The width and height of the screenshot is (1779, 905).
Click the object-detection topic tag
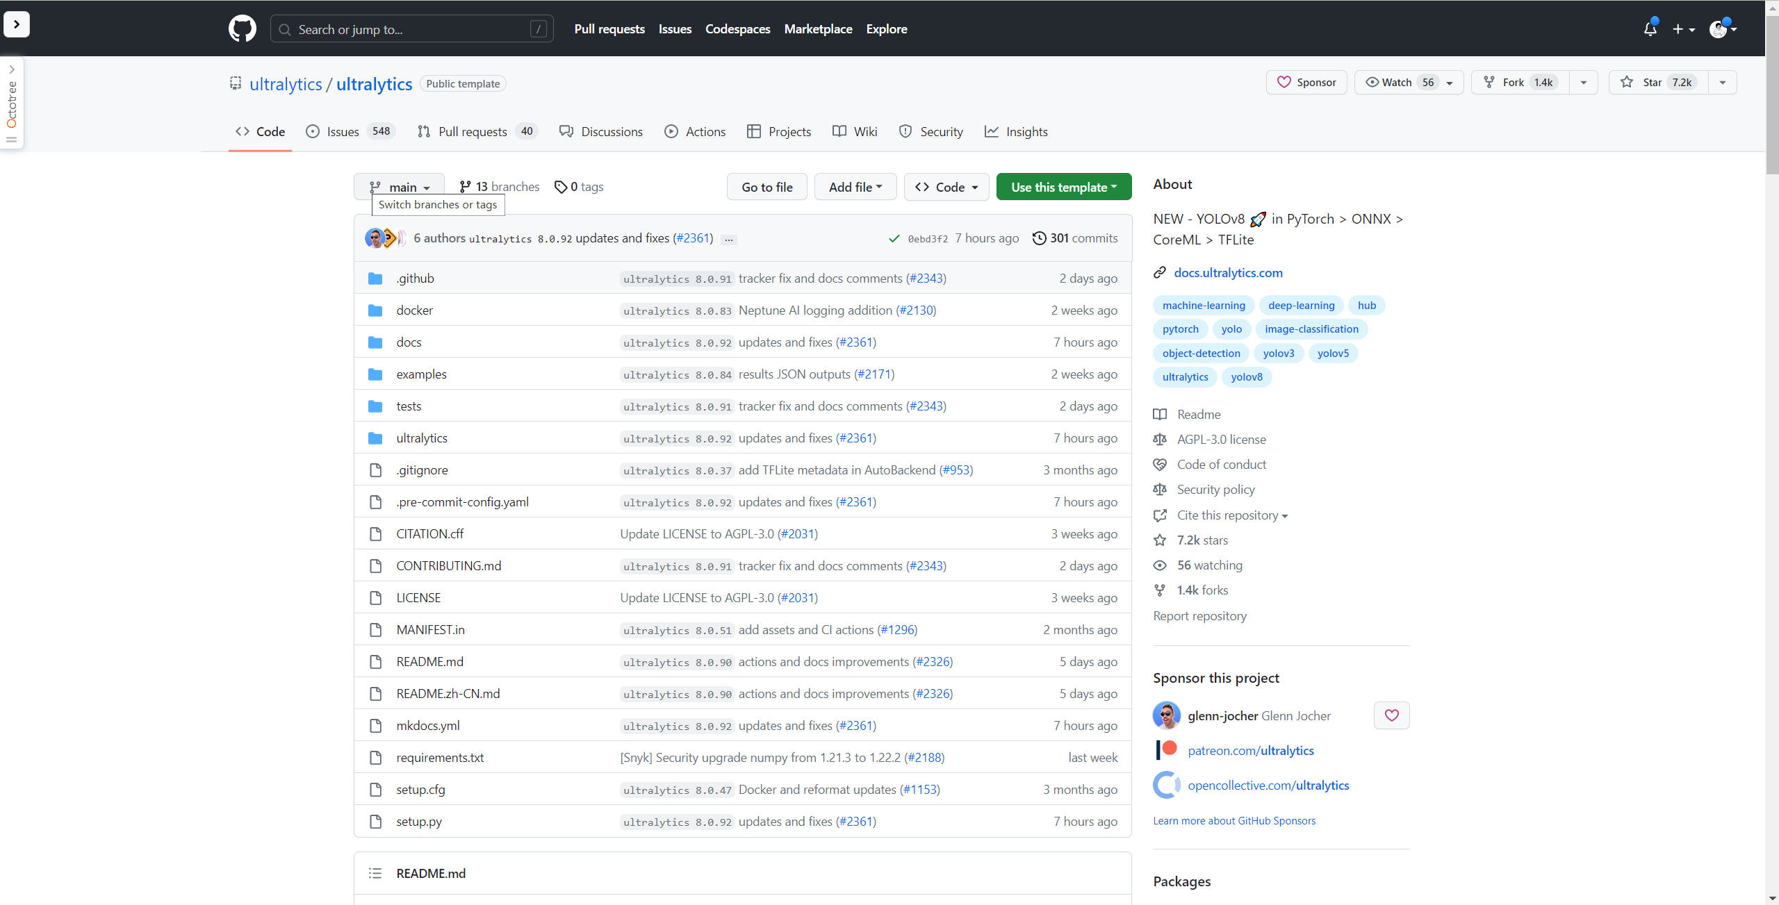pos(1201,354)
